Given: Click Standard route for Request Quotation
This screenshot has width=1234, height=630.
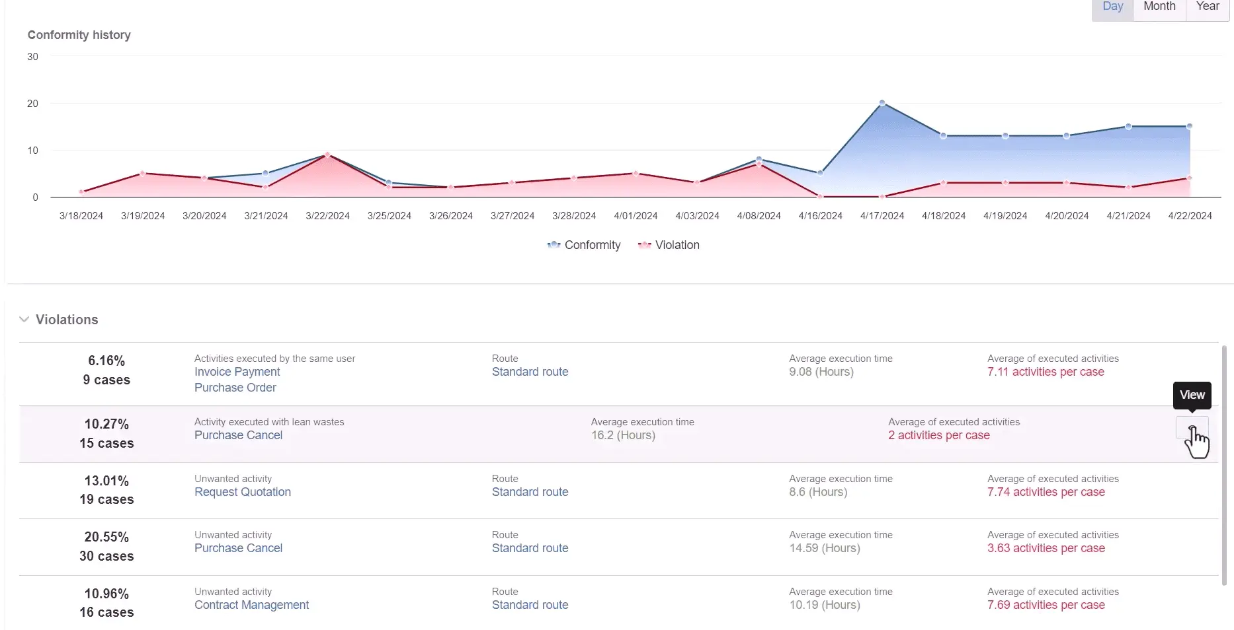Looking at the screenshot, I should pyautogui.click(x=530, y=492).
